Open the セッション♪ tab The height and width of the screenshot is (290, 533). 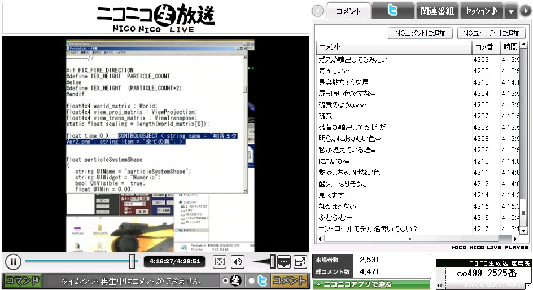coord(481,11)
